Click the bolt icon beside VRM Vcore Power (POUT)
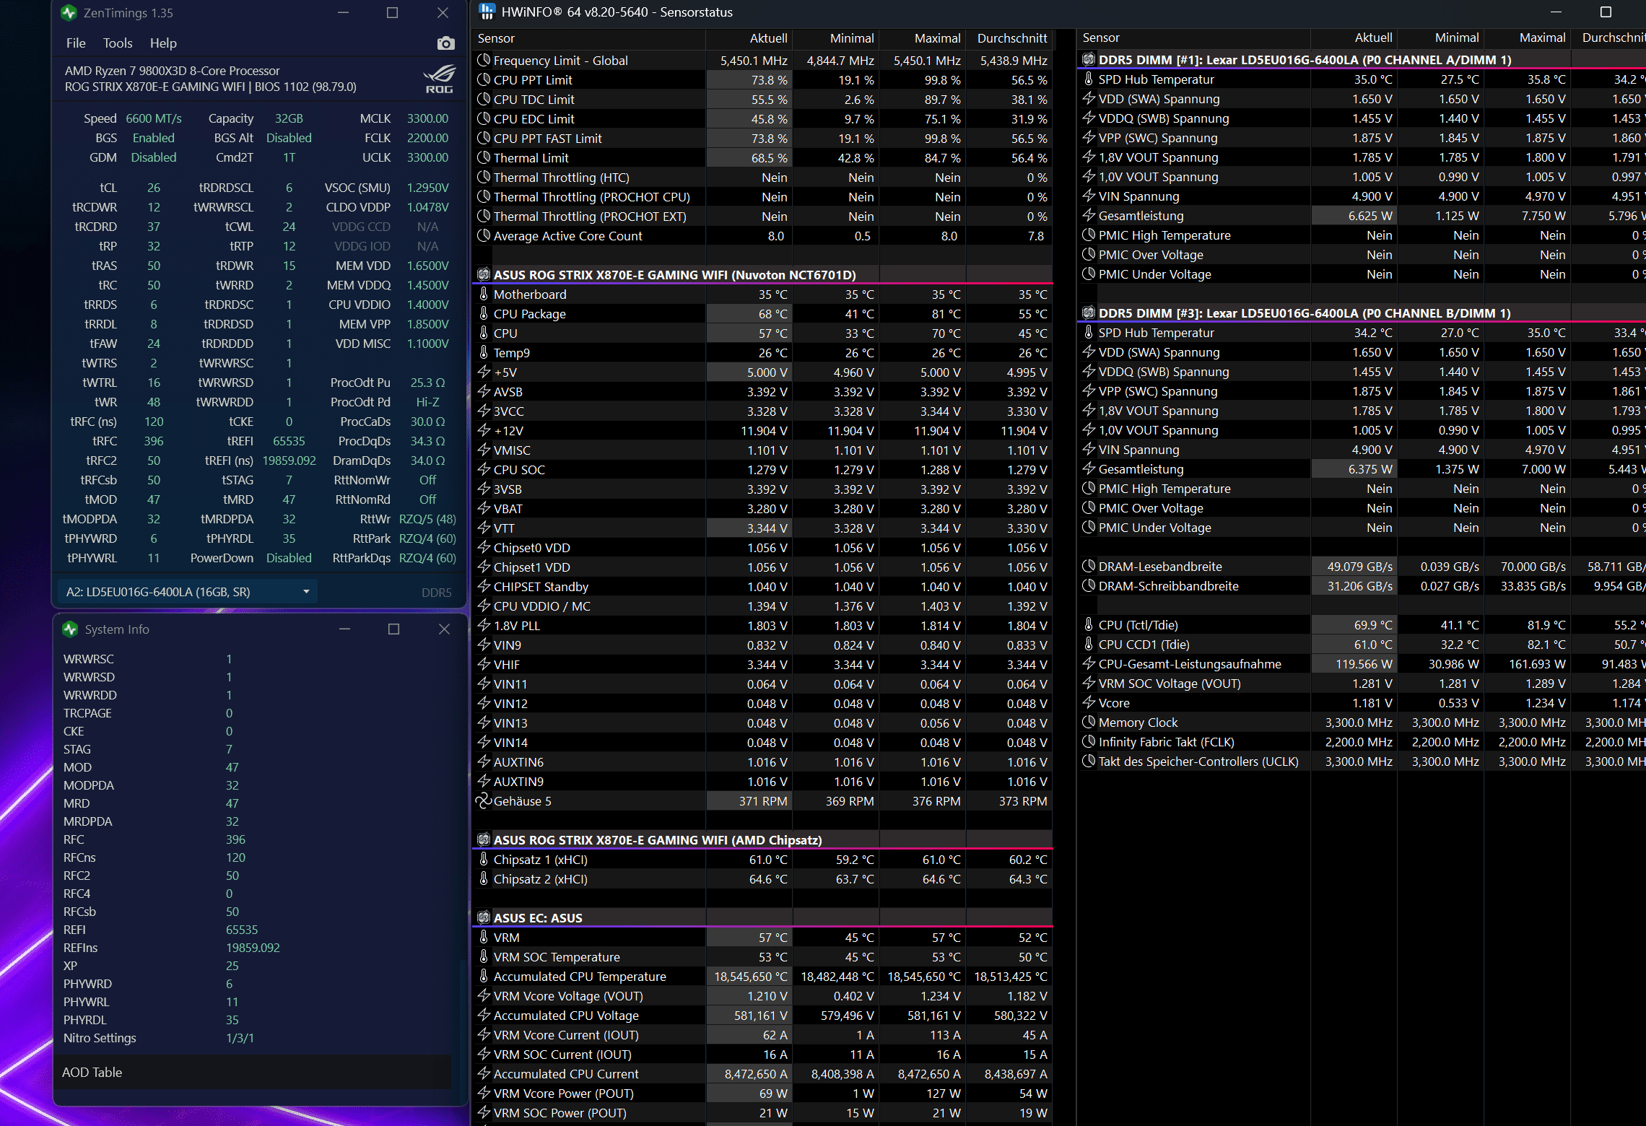The height and width of the screenshot is (1126, 1646). pyautogui.click(x=484, y=1093)
